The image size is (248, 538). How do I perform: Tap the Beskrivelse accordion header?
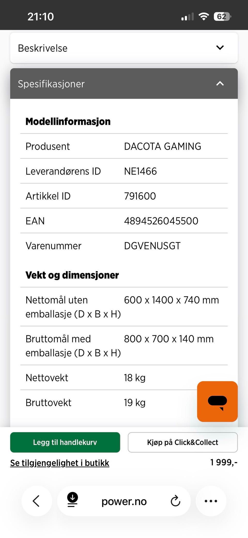pos(103,48)
